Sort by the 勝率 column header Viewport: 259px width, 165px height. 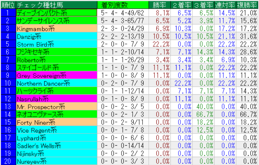160,5
